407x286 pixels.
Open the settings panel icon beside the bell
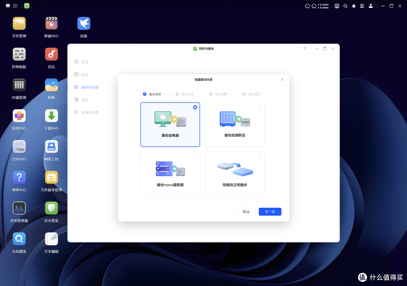[x=362, y=6]
